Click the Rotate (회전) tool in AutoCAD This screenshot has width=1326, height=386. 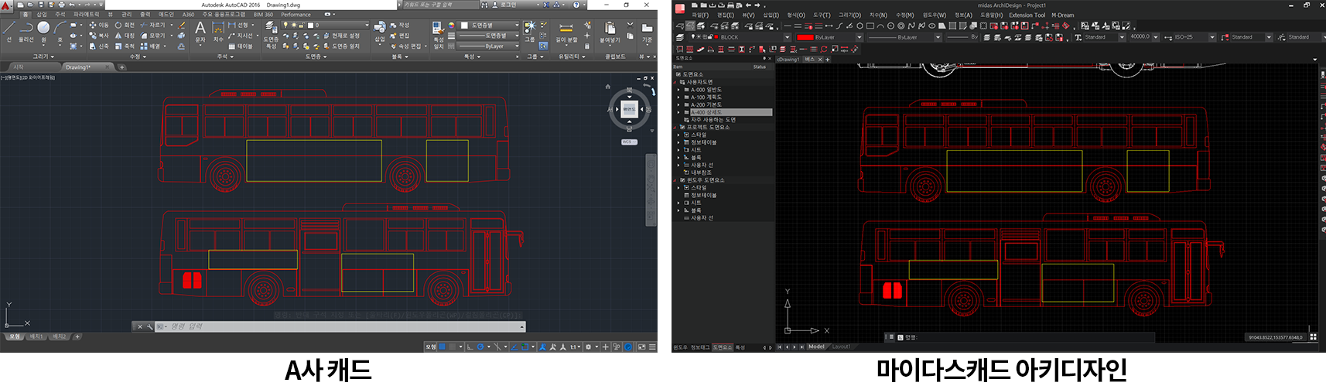pyautogui.click(x=125, y=26)
